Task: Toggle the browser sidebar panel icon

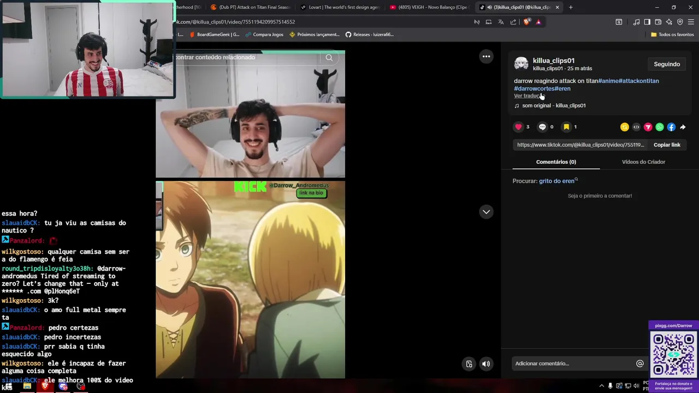Action: (647, 22)
